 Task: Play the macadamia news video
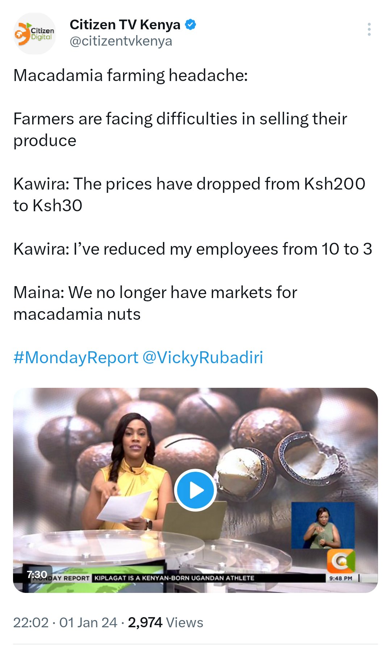pos(195,490)
